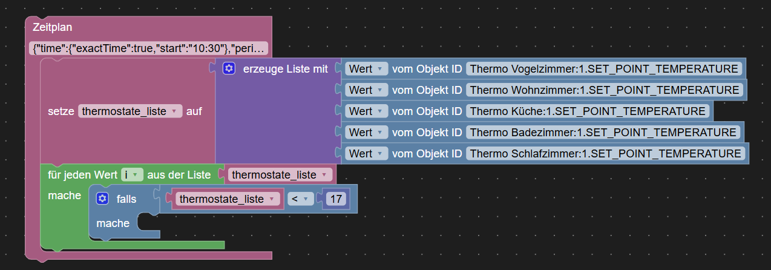771x270 pixels.
Task: Open the loop variable 'i' dropdown
Action: [x=132, y=175]
